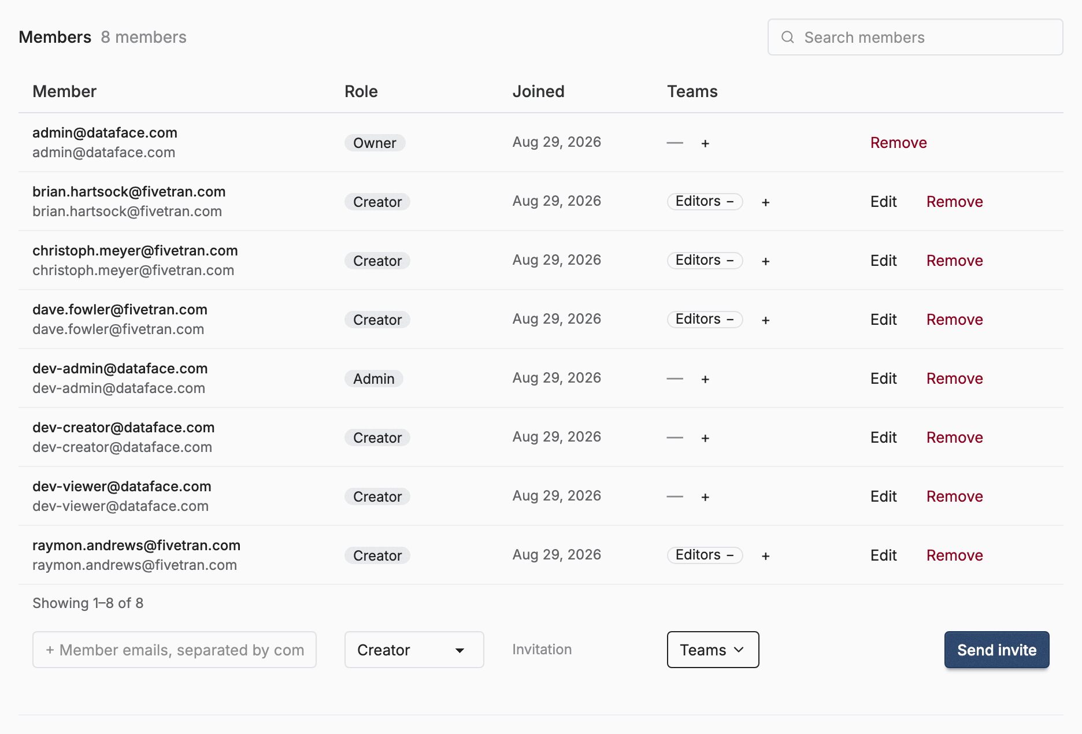Remove member admin@dataface.com
The image size is (1082, 734).
click(x=898, y=143)
